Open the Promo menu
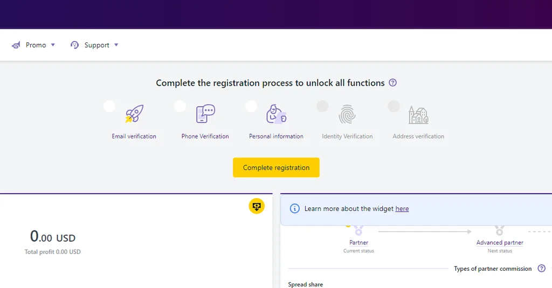The image size is (552, 288). (36, 45)
